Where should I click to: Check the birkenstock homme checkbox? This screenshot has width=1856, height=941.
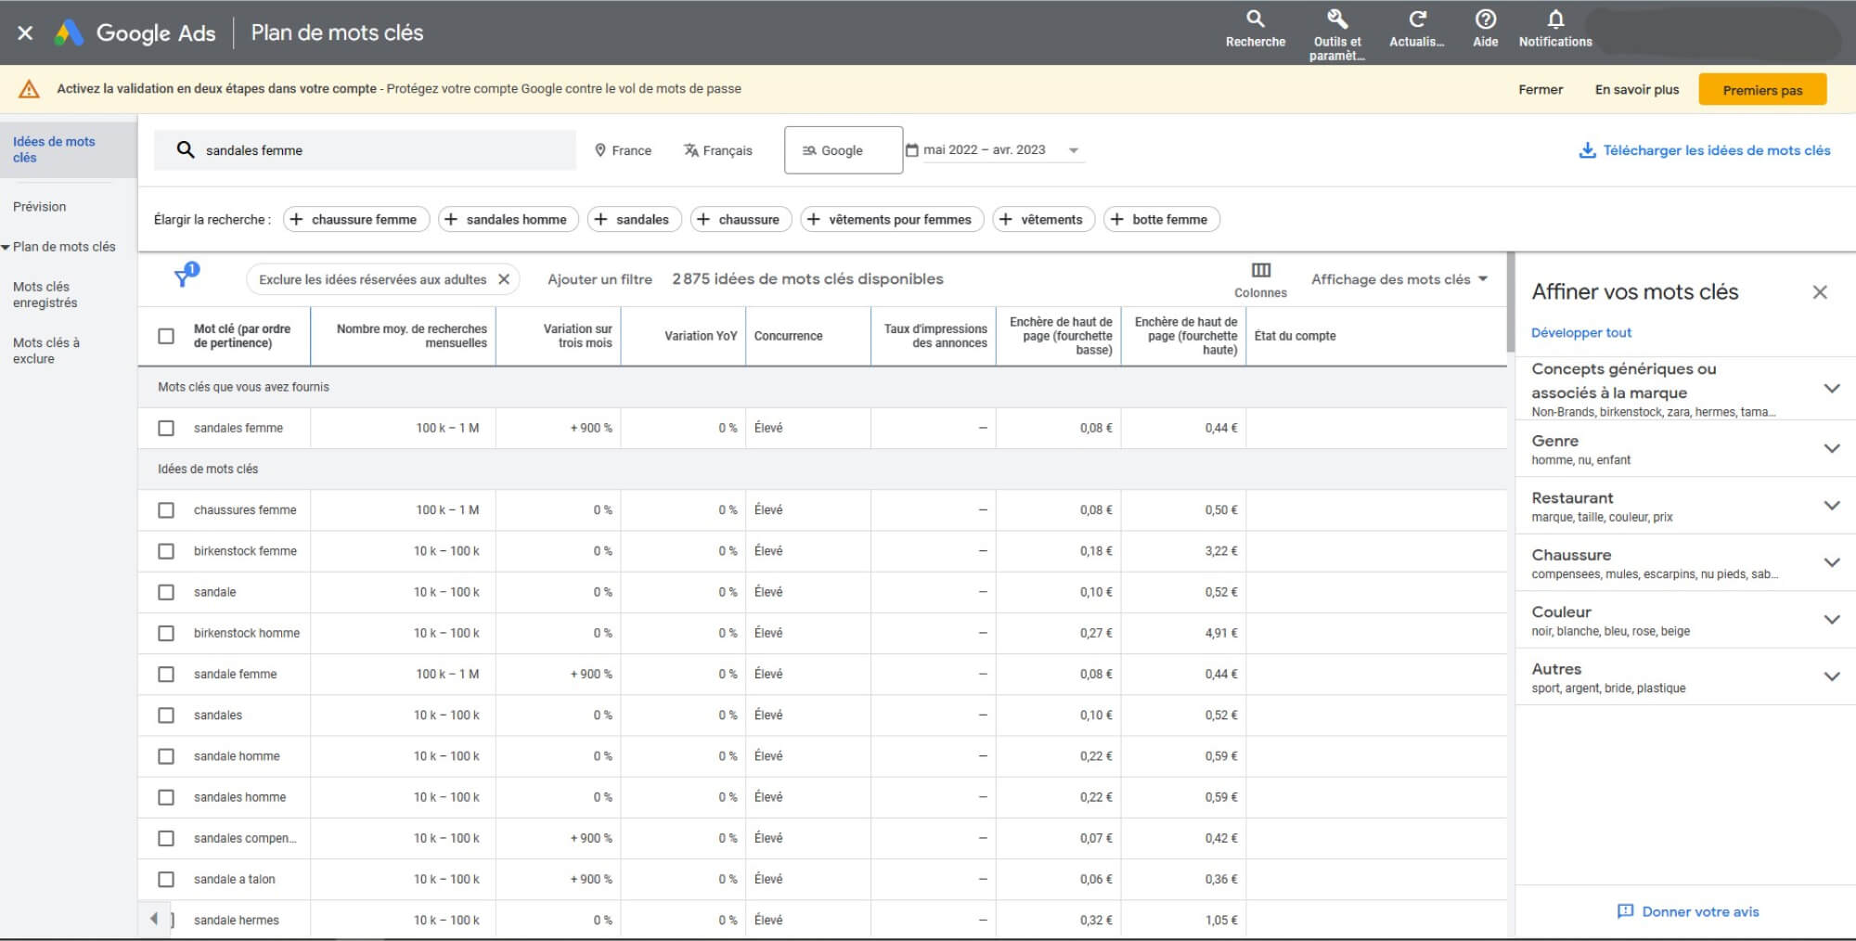(167, 633)
